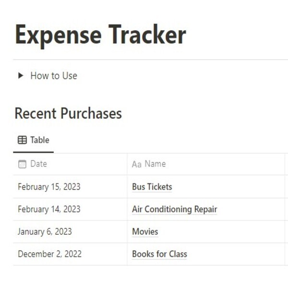Click the divider line below the title
This screenshot has width=288, height=288.
144,60
